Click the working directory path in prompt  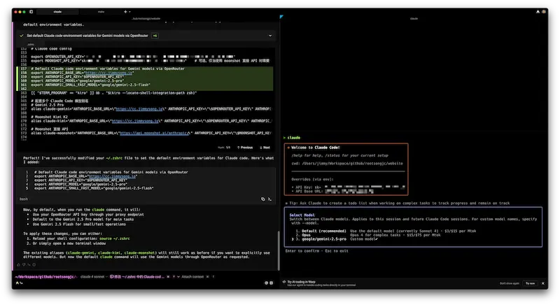click(45, 276)
